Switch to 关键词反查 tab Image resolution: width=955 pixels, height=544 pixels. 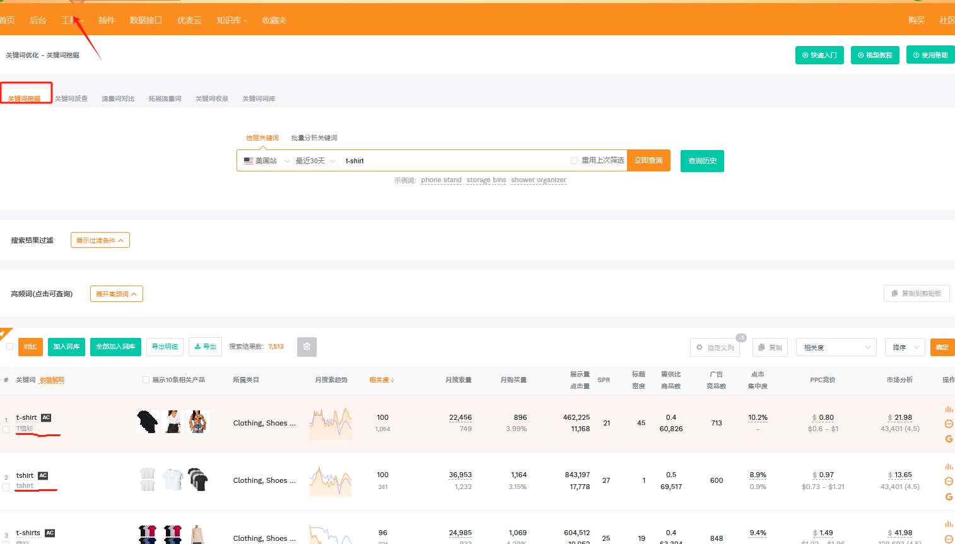(71, 98)
